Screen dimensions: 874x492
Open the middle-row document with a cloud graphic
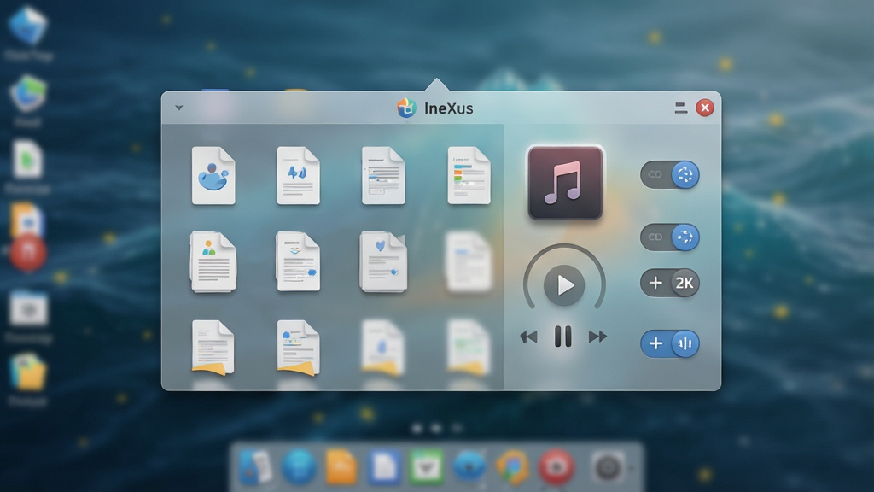[298, 261]
